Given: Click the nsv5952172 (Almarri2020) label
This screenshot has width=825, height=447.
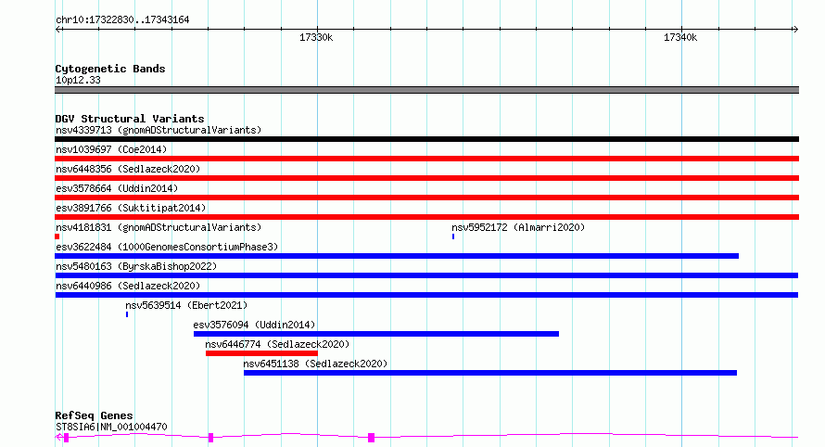Looking at the screenshot, I should (x=518, y=227).
